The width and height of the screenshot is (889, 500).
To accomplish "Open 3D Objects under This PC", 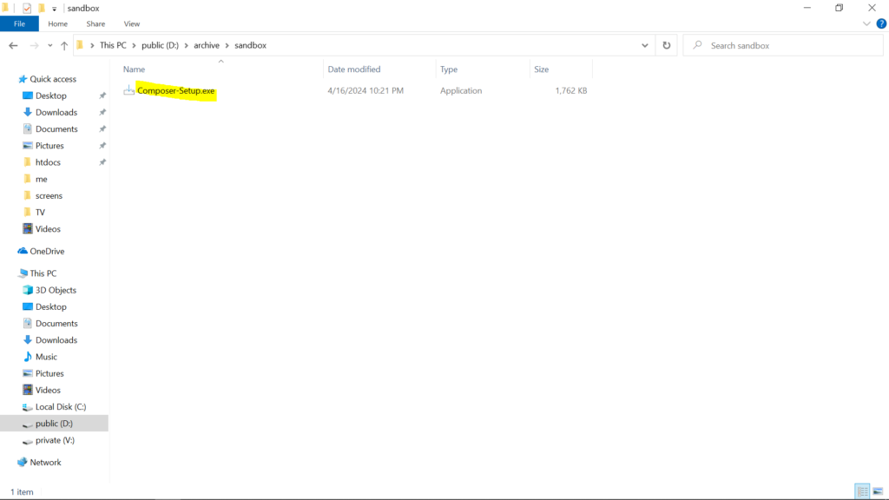I will (x=56, y=290).
